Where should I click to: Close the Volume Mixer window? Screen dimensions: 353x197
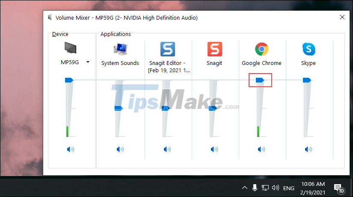click(x=342, y=17)
